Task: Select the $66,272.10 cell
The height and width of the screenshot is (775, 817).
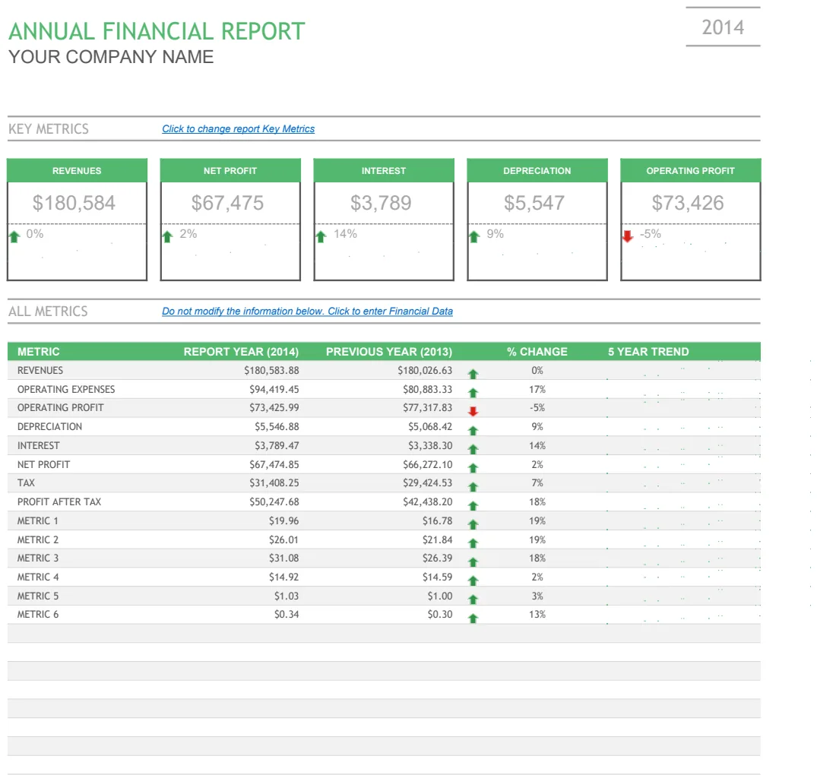Action: point(427,464)
